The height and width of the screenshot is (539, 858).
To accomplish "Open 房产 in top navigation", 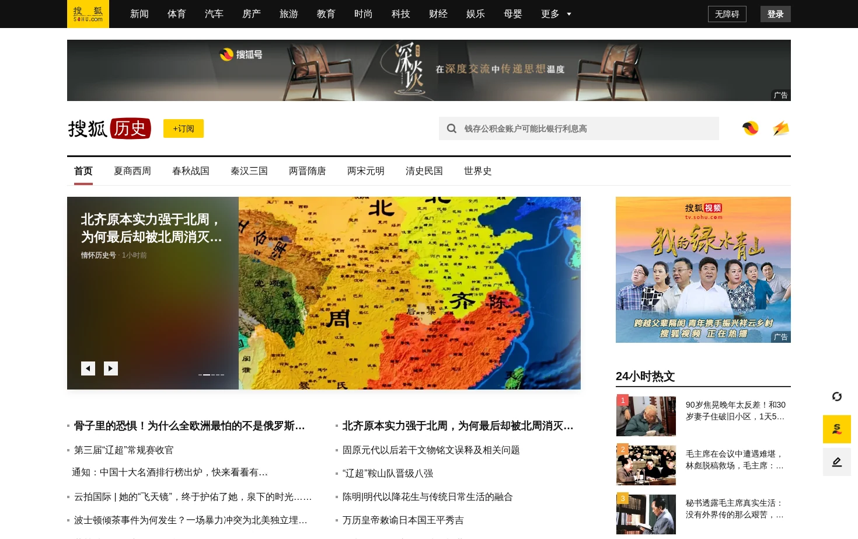I will [252, 14].
